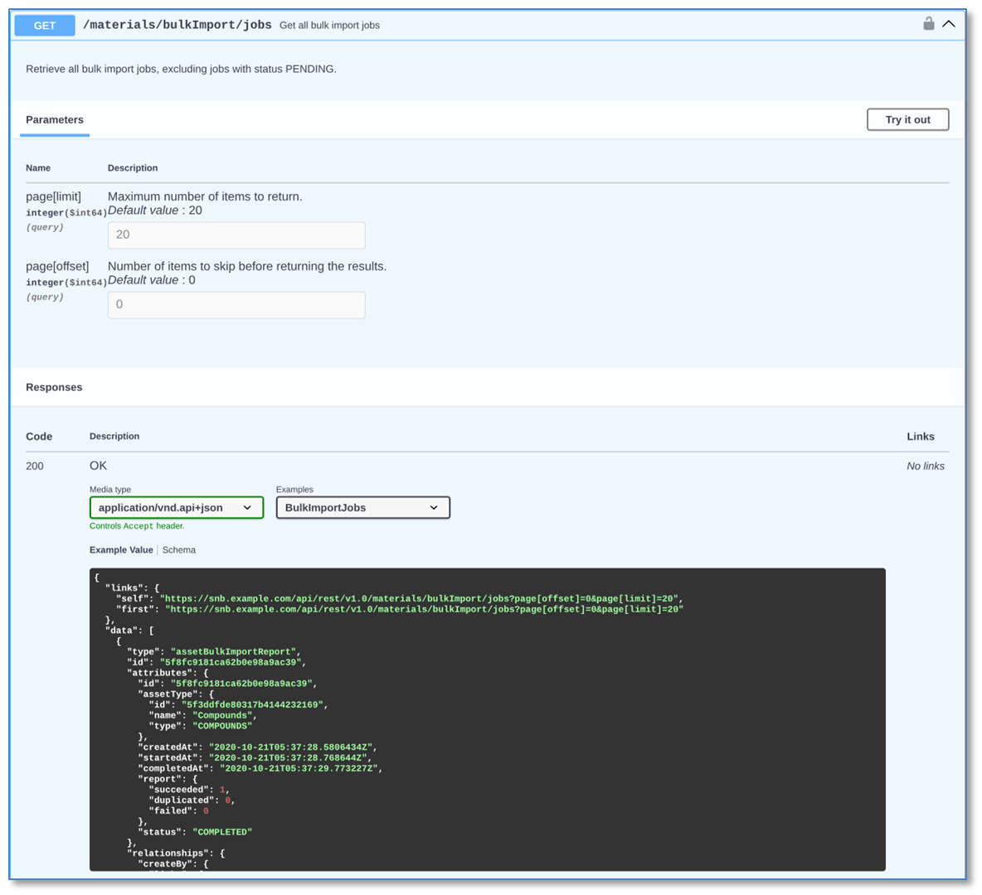982x895 pixels.
Task: Click the assetType id value "5f3ddfde80317b4144232169"
Action: pos(252,704)
